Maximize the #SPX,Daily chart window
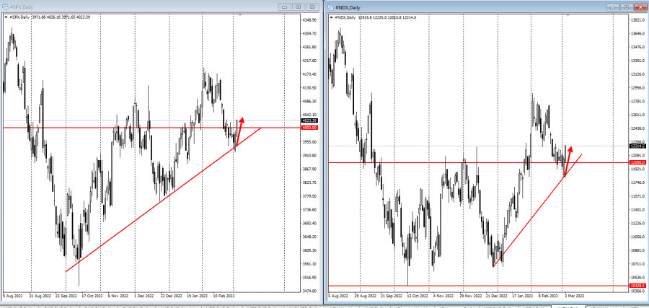Viewport: 649px width, 308px height. tap(299, 7)
